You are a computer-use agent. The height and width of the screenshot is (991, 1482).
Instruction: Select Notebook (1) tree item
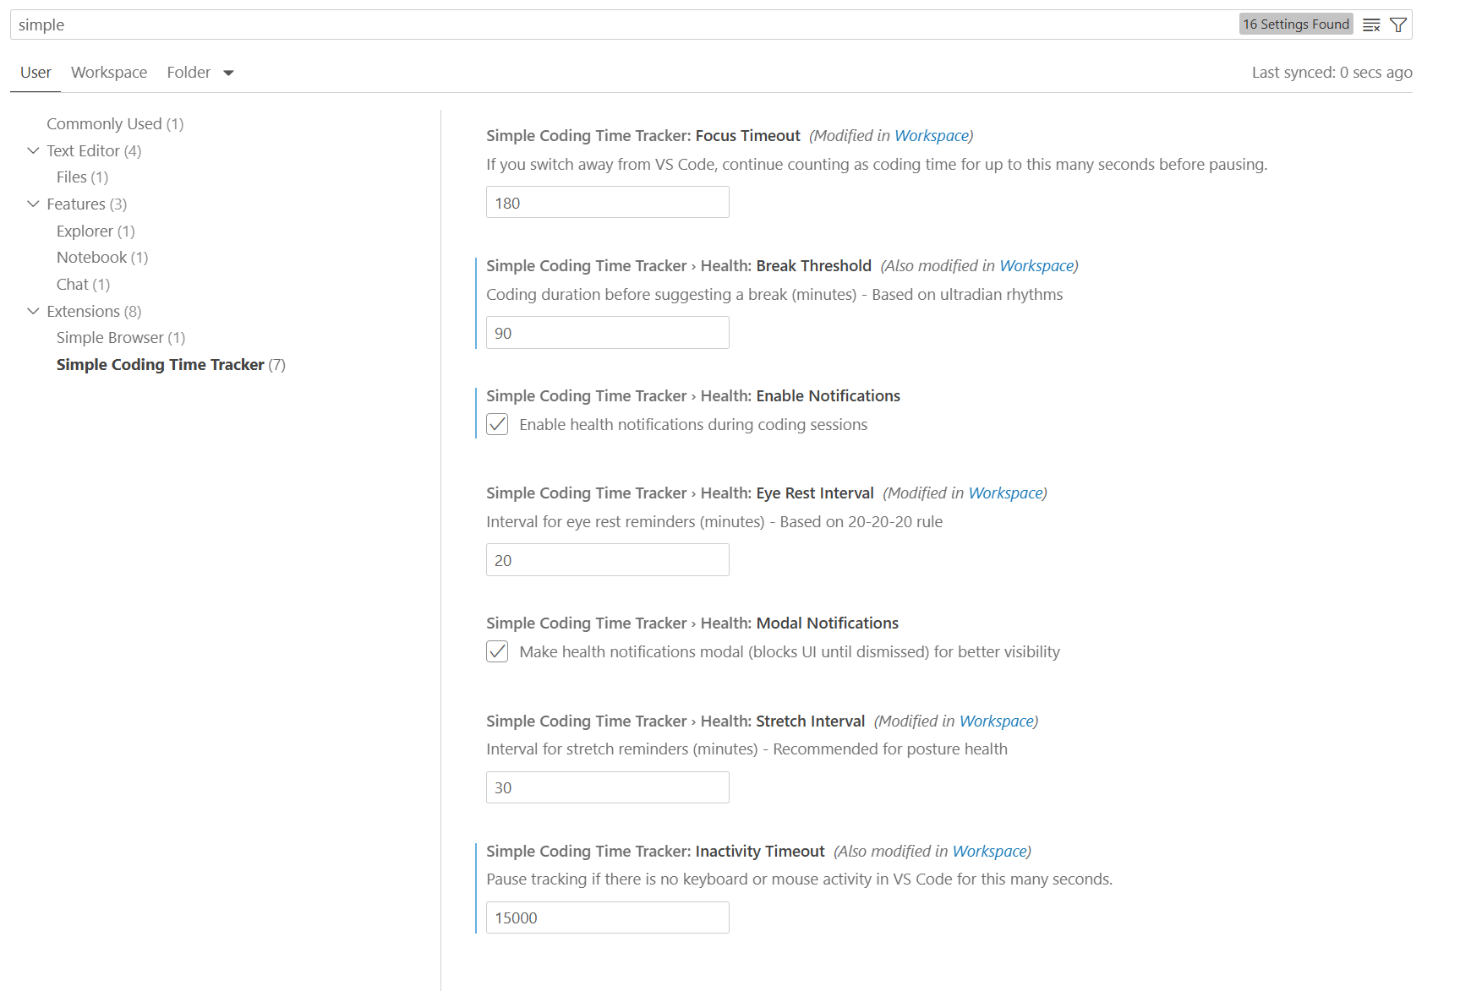tap(102, 258)
